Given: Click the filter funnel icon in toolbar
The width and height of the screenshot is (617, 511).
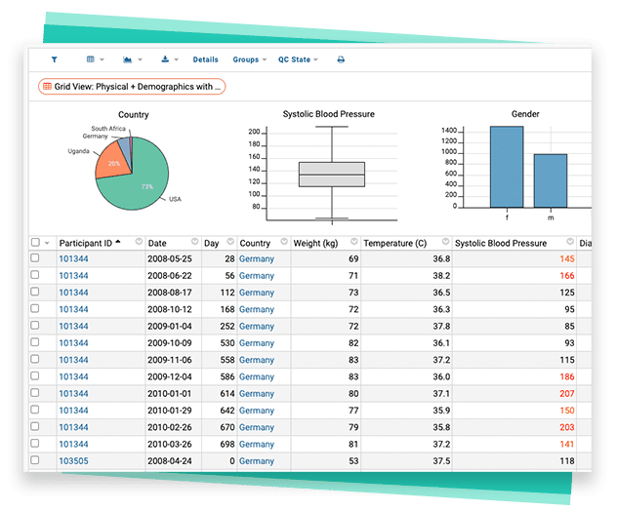Looking at the screenshot, I should pyautogui.click(x=55, y=59).
